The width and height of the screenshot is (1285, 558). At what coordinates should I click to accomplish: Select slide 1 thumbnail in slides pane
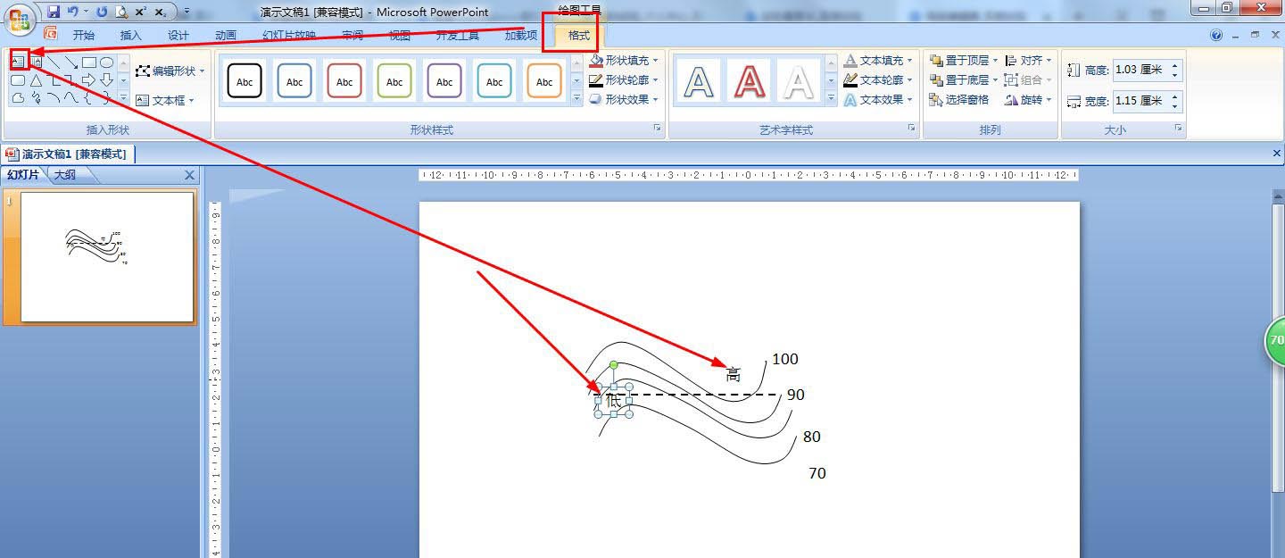107,257
